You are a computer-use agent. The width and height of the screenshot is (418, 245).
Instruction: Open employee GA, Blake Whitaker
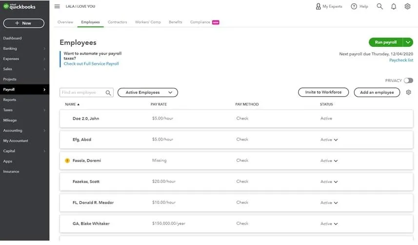(x=91, y=224)
